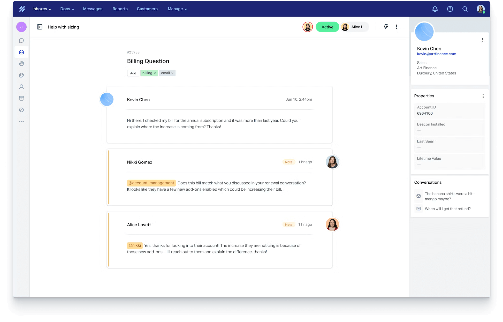Open the drafts copy sidebar icon
The width and height of the screenshot is (503, 322).
pos(21,75)
